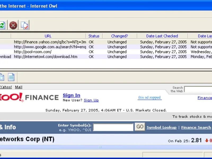Click the GO button
Screen dimensions: 212x159
pyautogui.click(x=140, y=127)
